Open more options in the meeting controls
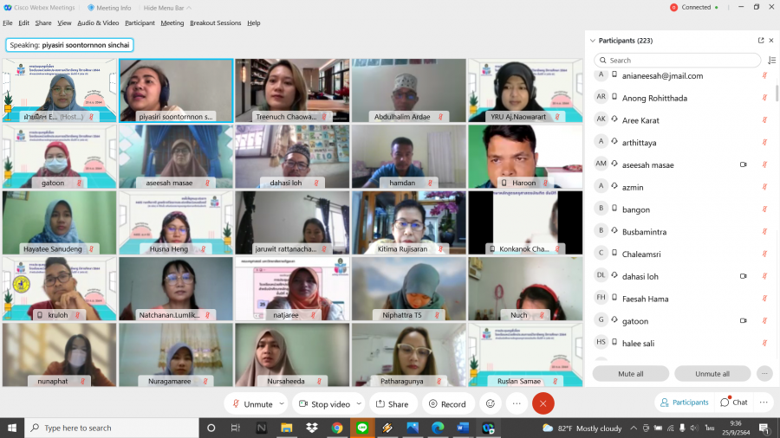The height and width of the screenshot is (438, 780). (517, 403)
